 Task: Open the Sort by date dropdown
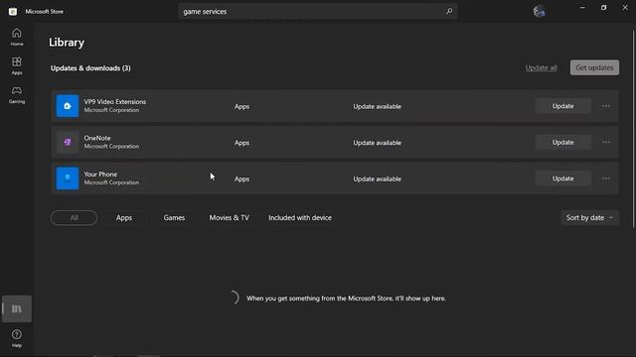(589, 218)
